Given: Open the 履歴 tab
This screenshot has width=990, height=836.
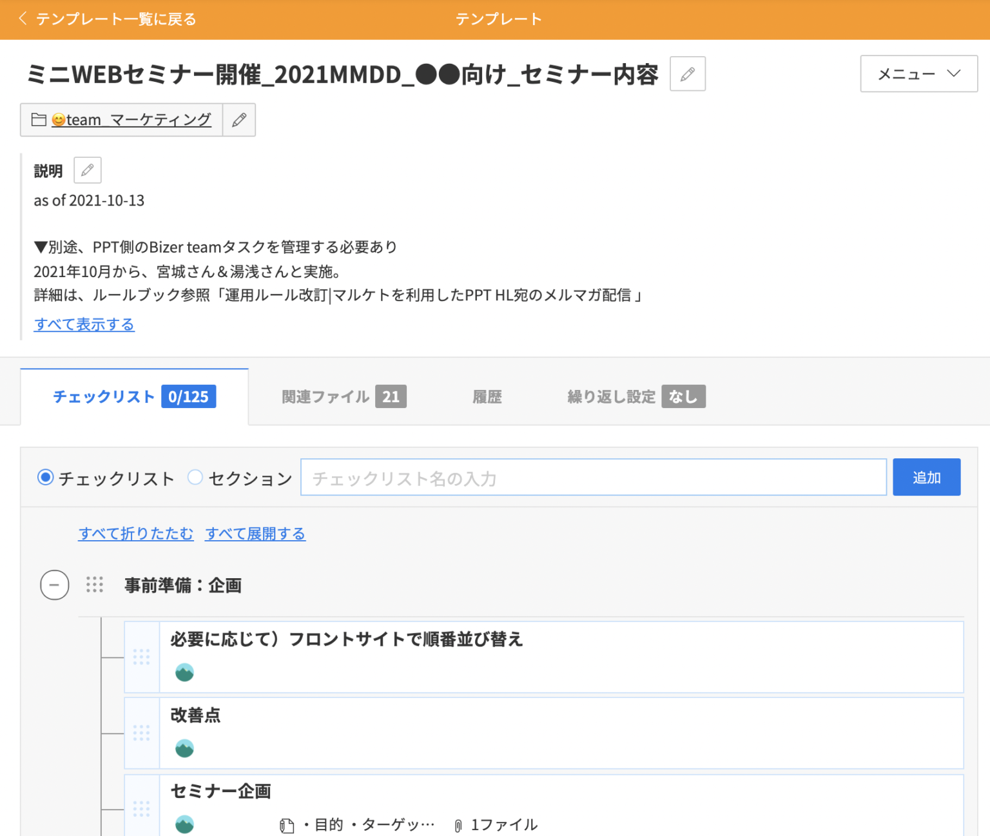Looking at the screenshot, I should tap(487, 396).
